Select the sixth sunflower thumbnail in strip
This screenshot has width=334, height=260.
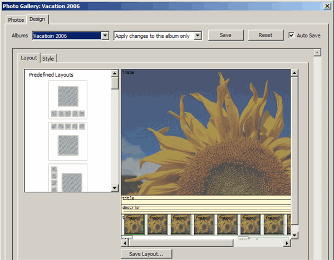(250, 224)
